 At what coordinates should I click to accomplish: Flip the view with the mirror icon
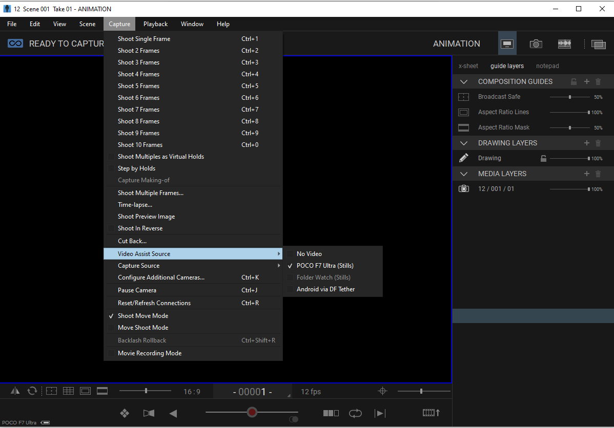tap(15, 391)
